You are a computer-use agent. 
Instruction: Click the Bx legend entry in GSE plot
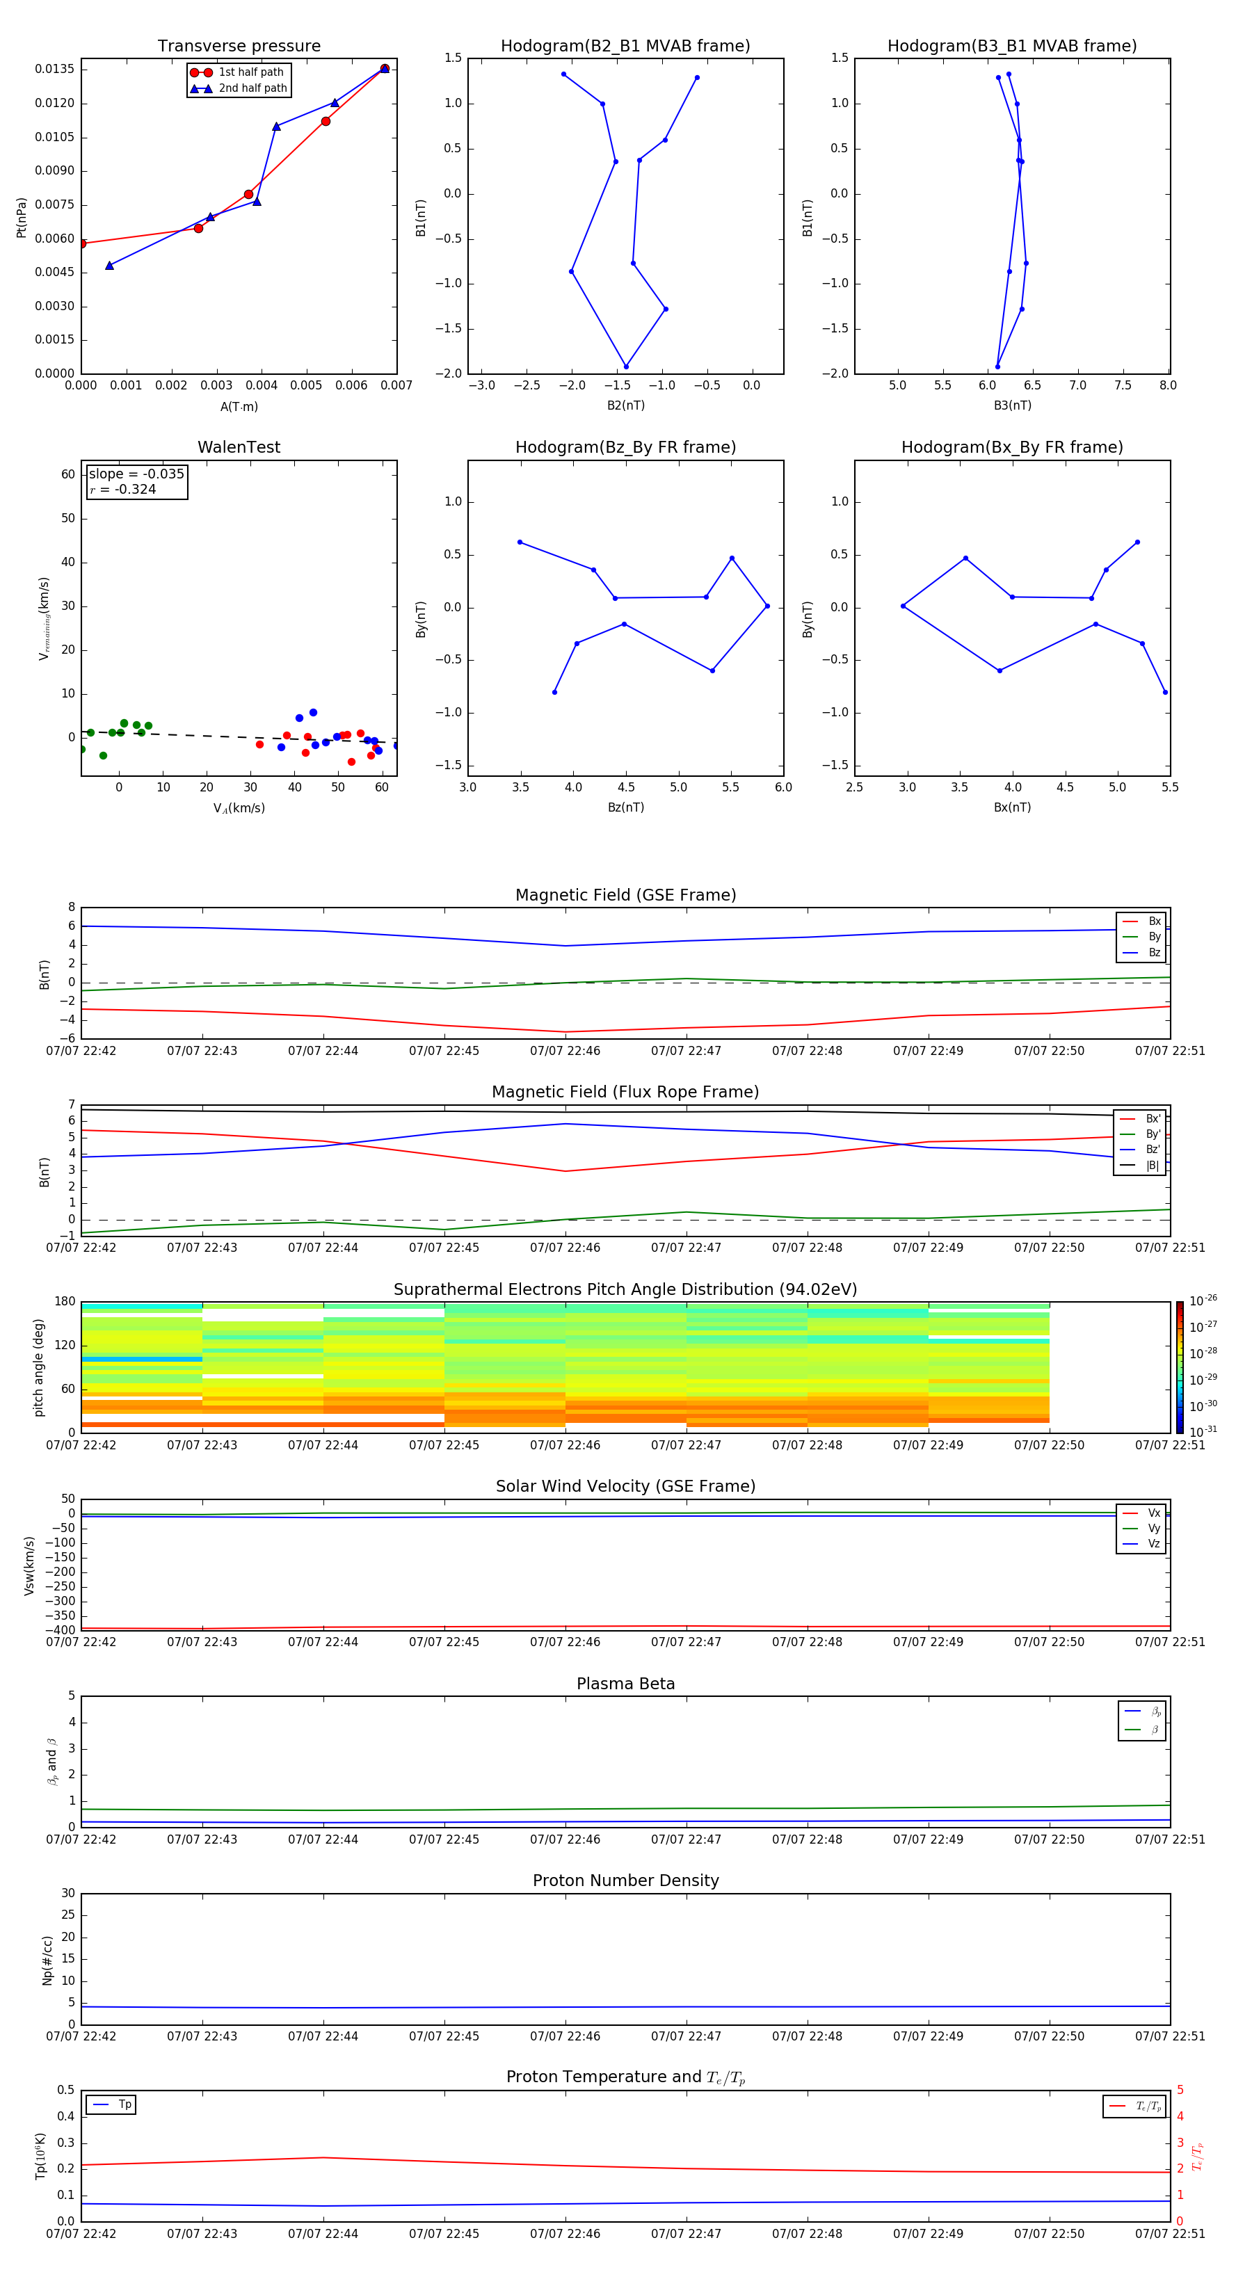tap(1141, 921)
